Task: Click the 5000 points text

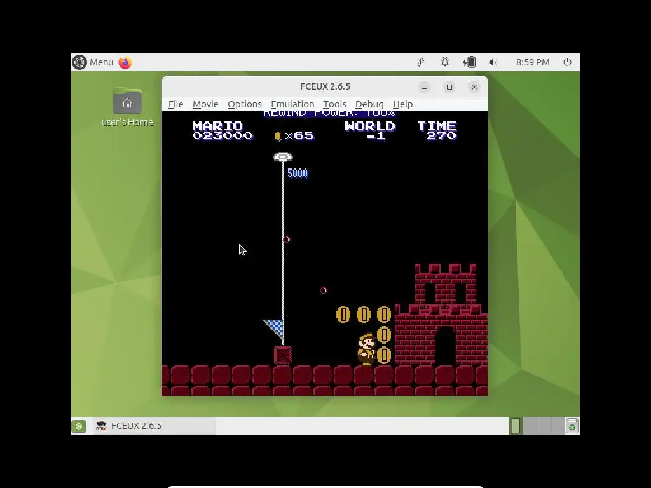Action: pyautogui.click(x=298, y=173)
